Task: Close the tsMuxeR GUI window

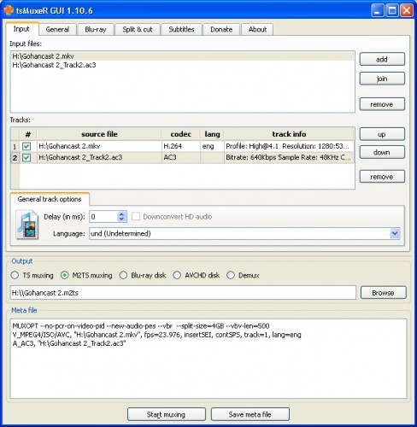Action: (x=406, y=11)
